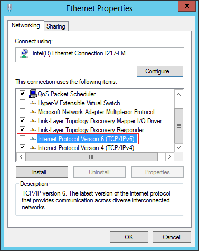The width and height of the screenshot is (199, 251).
Task: Click the QoS Packet Scheduler icon
Action: pos(33,94)
